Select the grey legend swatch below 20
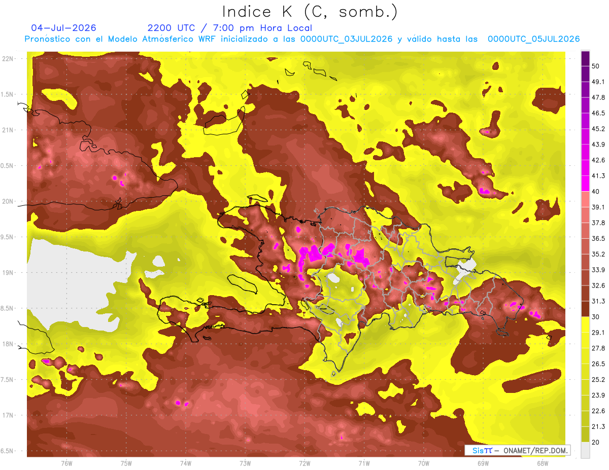Image resolution: width=609 pixels, height=470 pixels. [x=585, y=450]
